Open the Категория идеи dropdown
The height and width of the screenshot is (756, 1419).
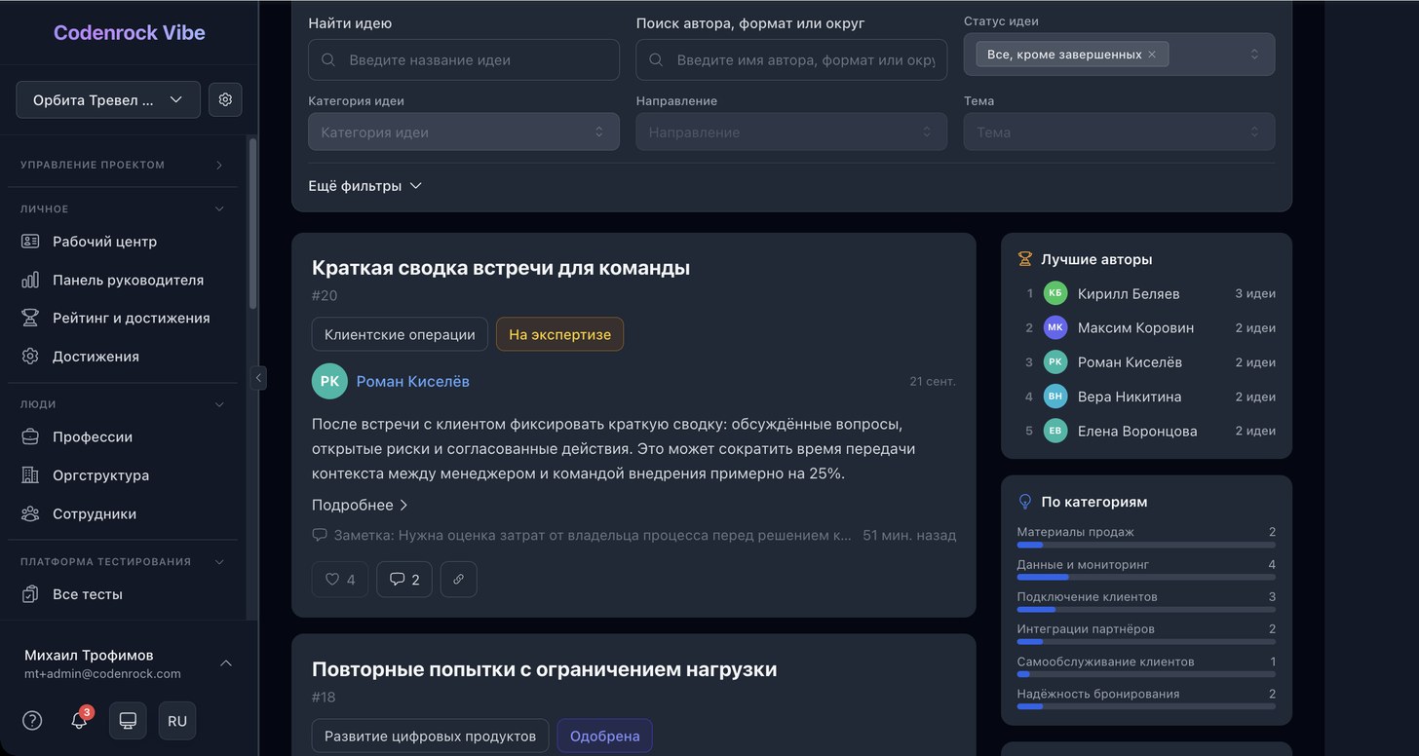[x=464, y=132]
